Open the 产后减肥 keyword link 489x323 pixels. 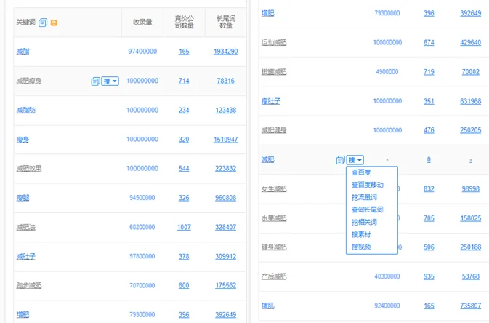274,276
